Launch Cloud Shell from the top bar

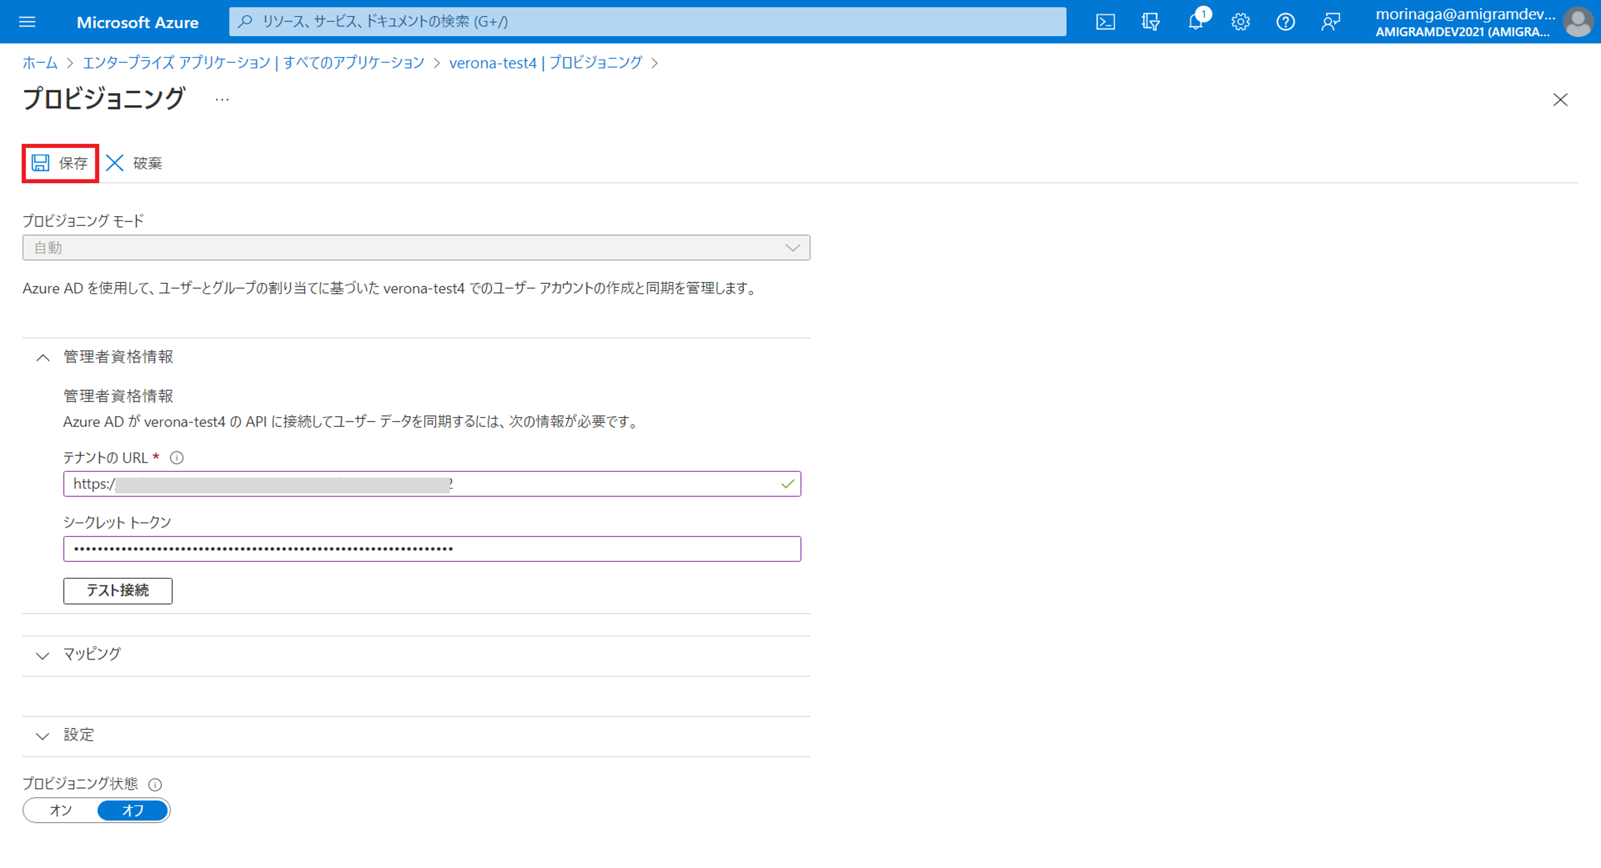tap(1105, 22)
